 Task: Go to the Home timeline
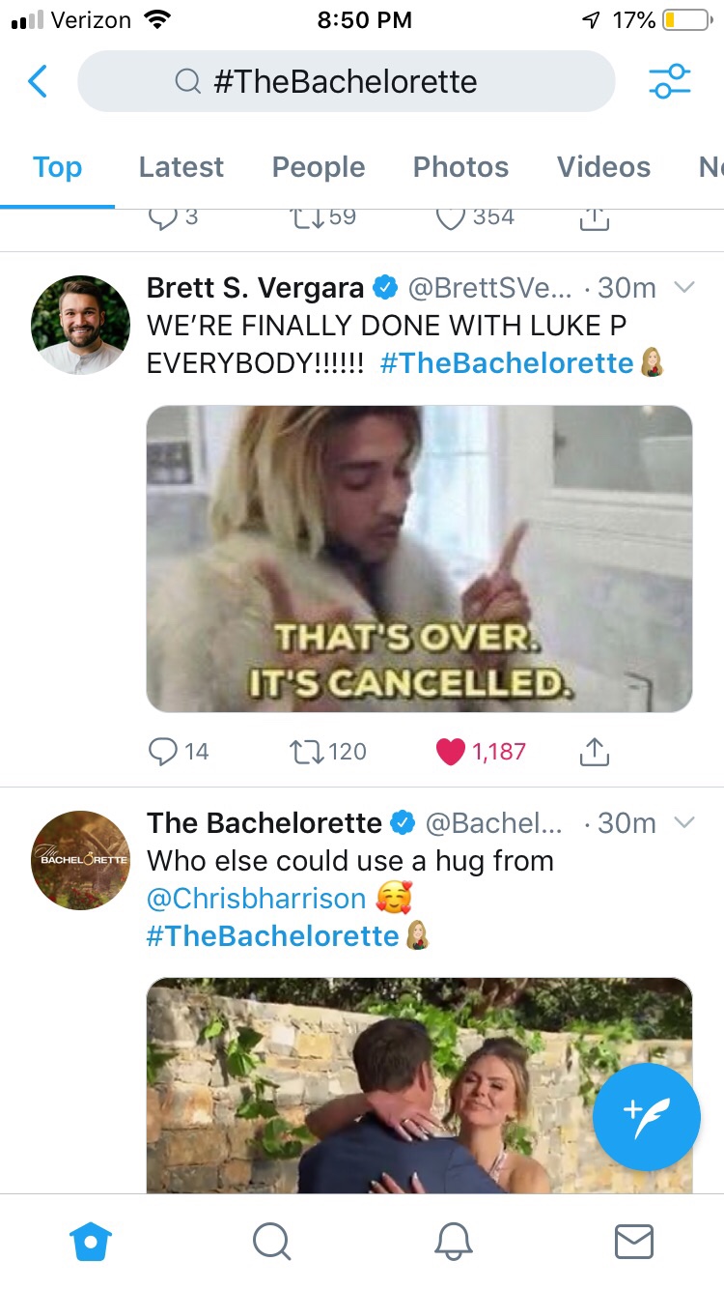(x=92, y=1241)
